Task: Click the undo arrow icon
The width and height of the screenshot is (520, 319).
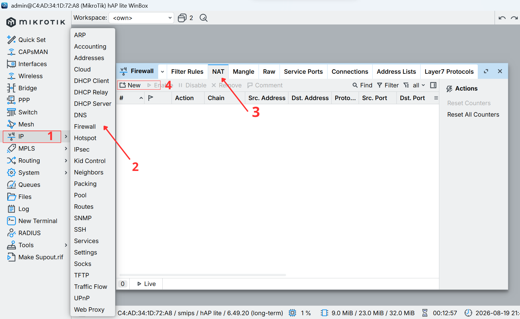Action: click(502, 18)
